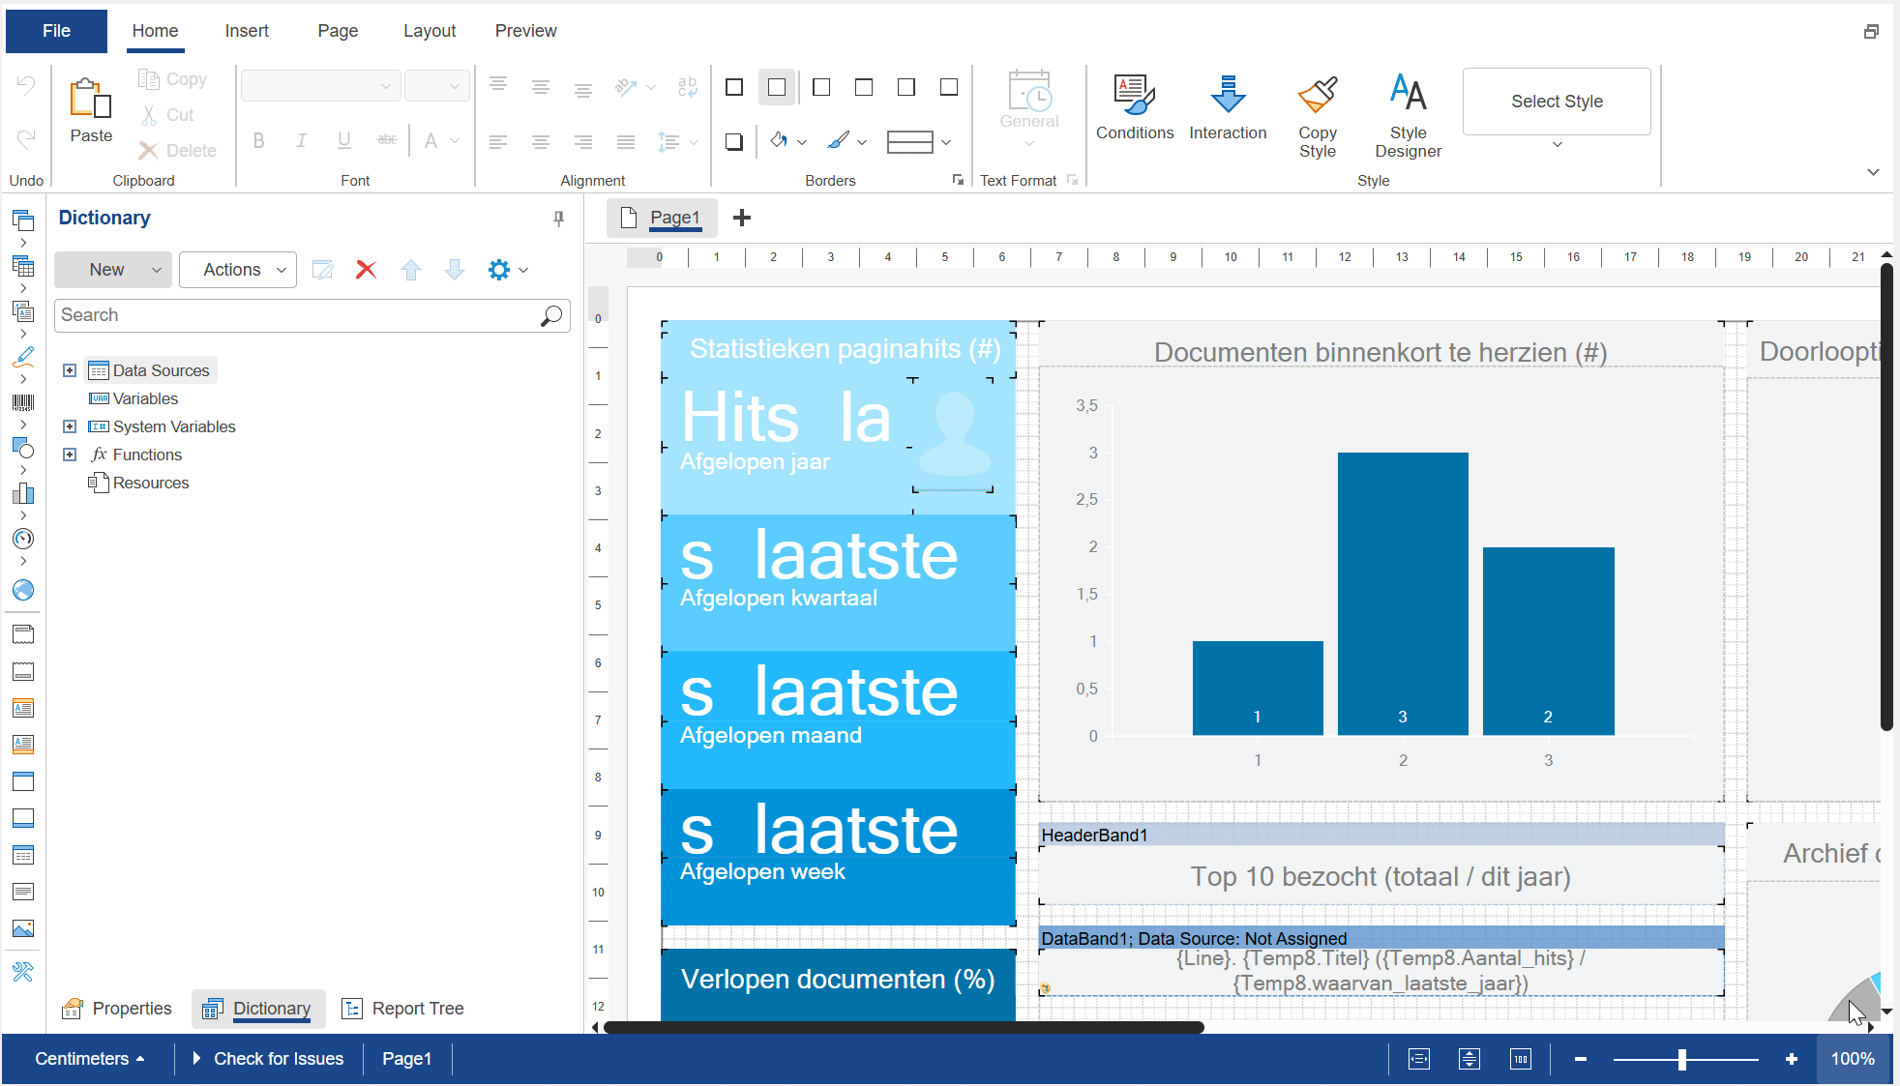Select the Page1 document tab
1900x1086 pixels.
(x=662, y=218)
